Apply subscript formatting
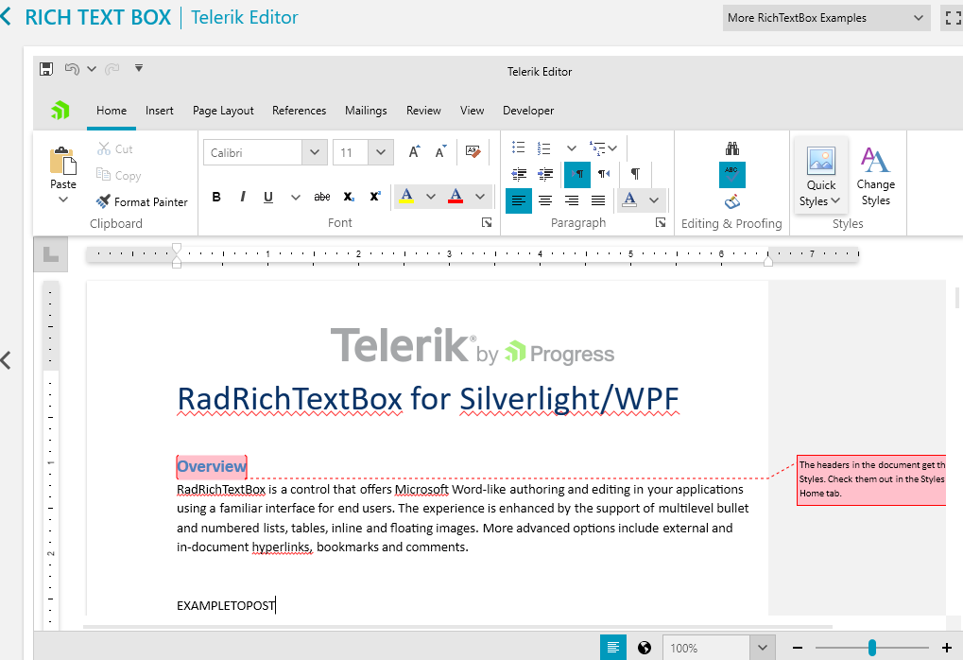 (347, 197)
